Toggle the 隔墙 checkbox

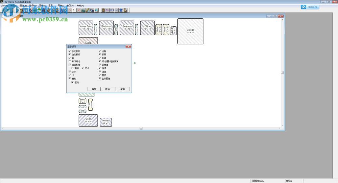pos(100,72)
